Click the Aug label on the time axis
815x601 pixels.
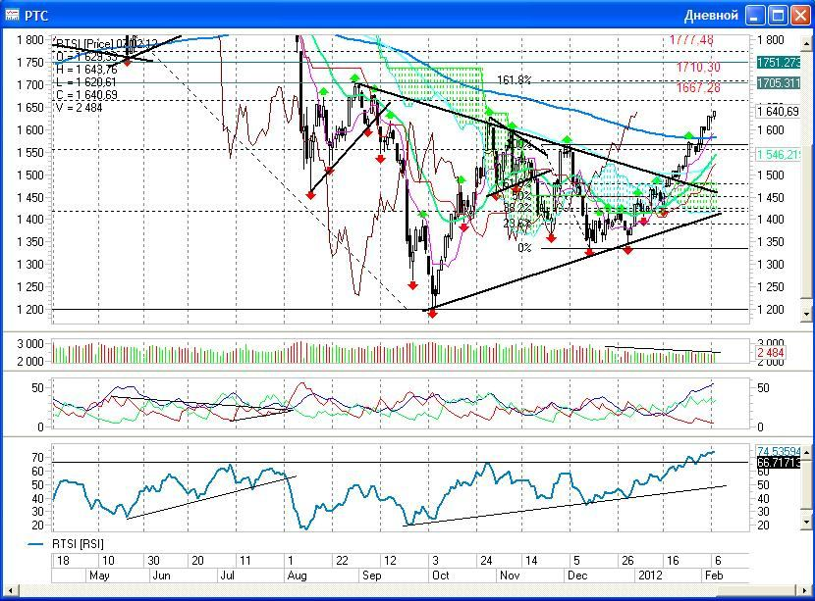297,576
